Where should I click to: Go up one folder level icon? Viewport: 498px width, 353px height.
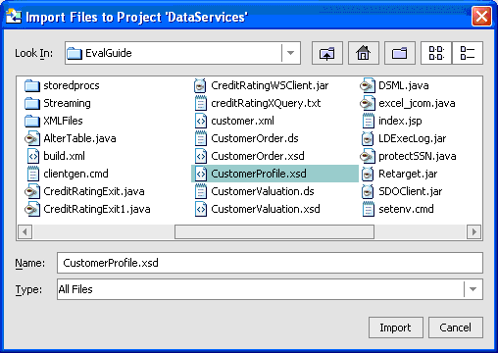coord(327,53)
